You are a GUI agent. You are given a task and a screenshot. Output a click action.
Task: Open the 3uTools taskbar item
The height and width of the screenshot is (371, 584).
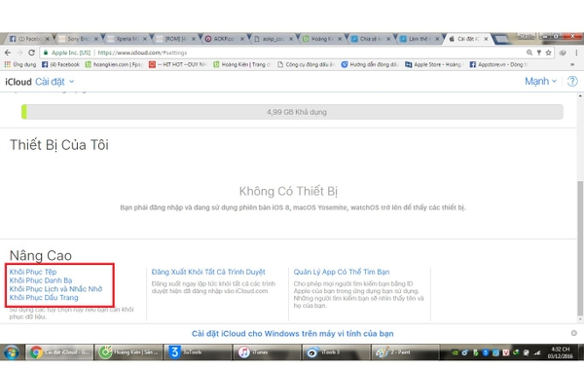199,352
